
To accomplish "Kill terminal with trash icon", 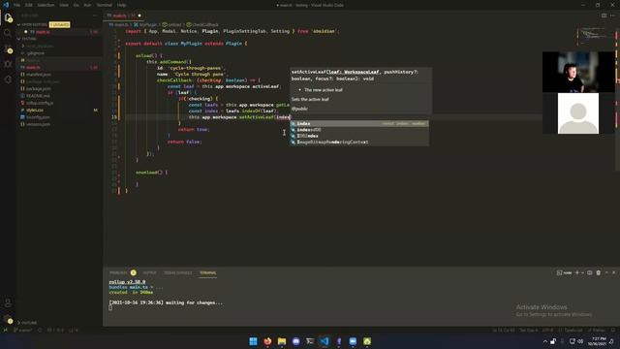I will [x=599, y=272].
